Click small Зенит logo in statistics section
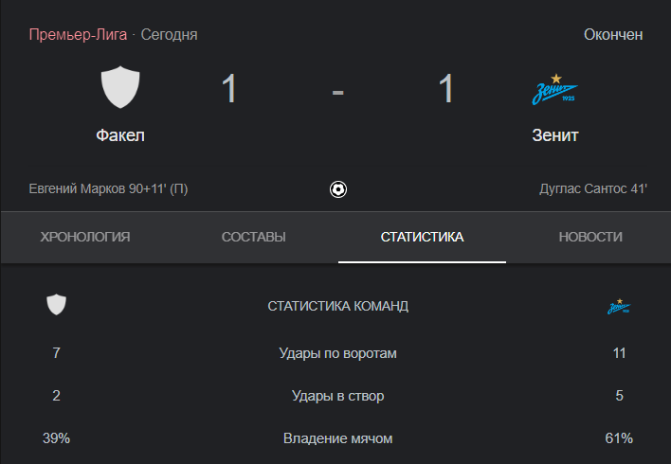 click(x=619, y=306)
